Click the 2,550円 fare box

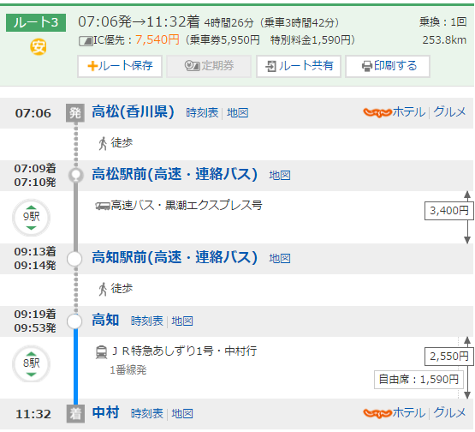[x=449, y=357]
